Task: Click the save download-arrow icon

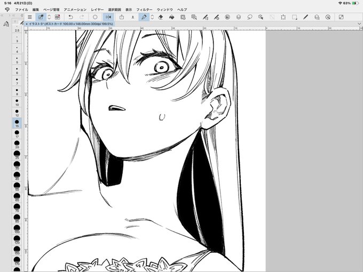Action: pos(132,17)
